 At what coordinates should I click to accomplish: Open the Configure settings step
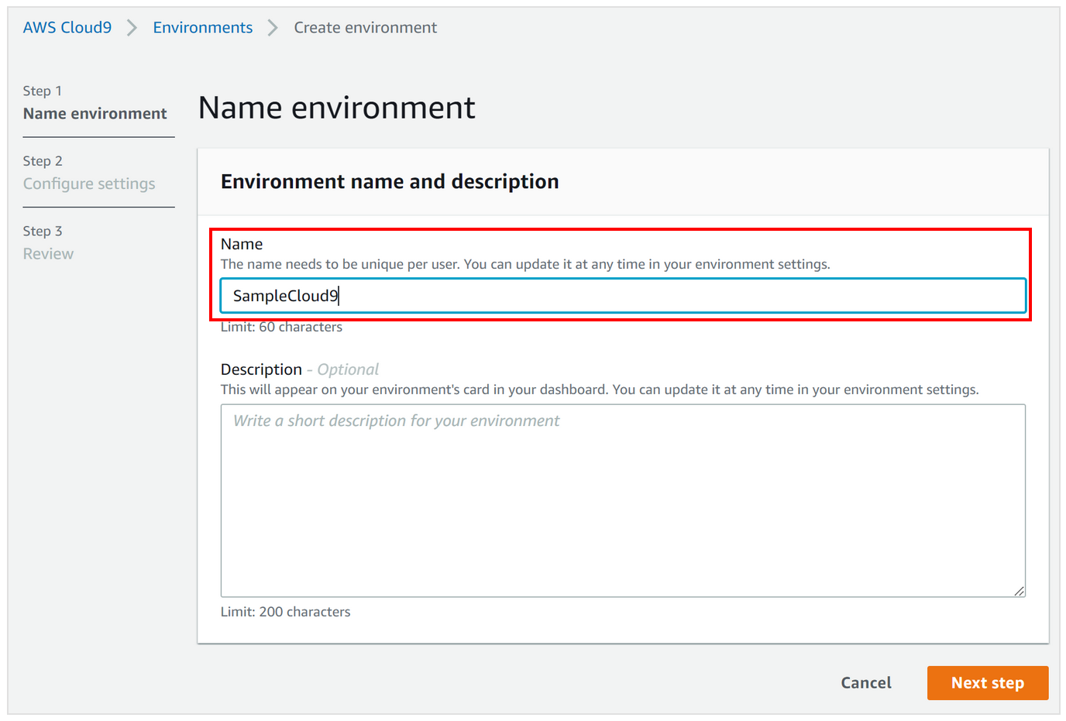89,184
